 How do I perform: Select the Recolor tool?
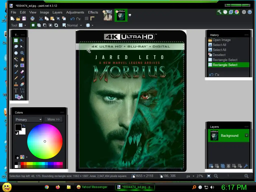pyautogui.click(x=22, y=84)
